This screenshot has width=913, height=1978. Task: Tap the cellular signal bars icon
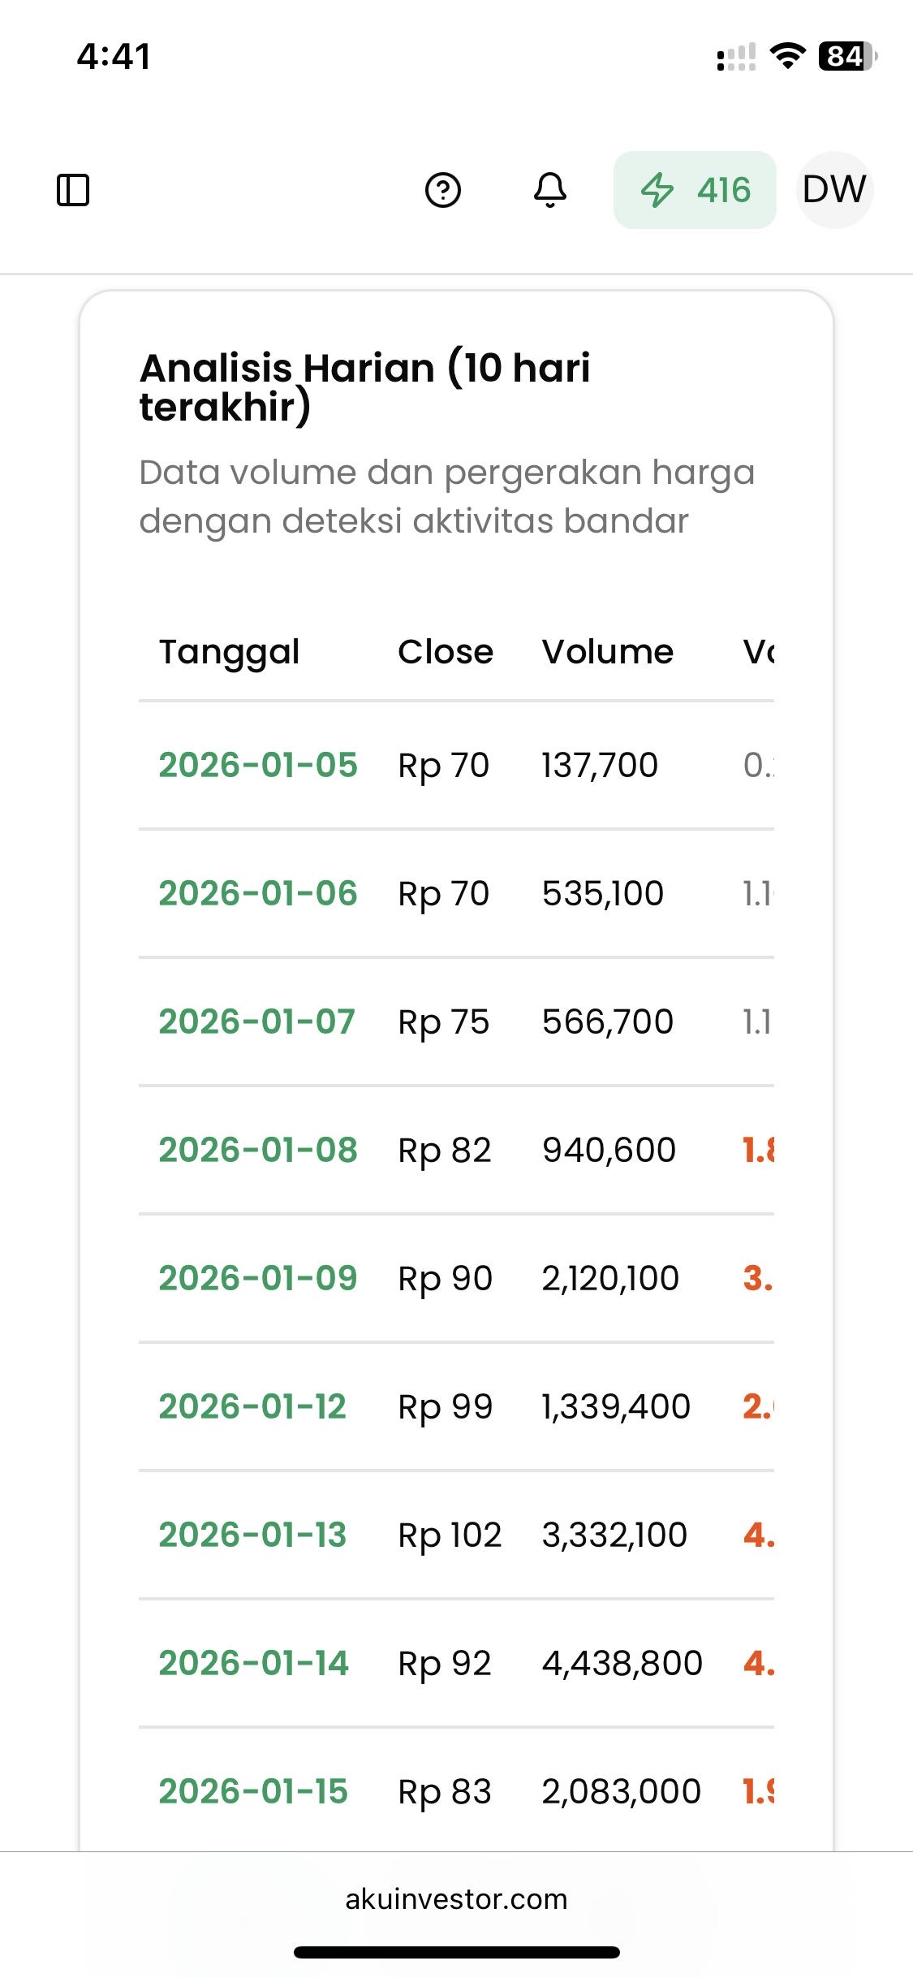pos(736,57)
